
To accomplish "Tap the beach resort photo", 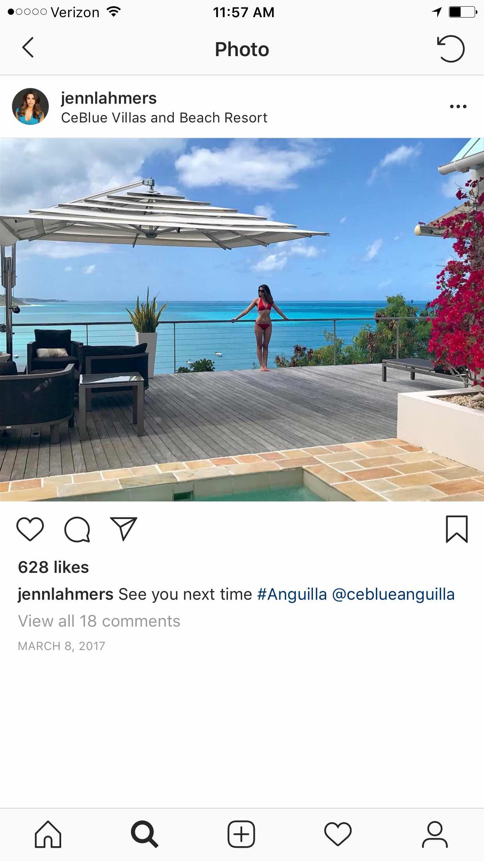I will point(242,319).
